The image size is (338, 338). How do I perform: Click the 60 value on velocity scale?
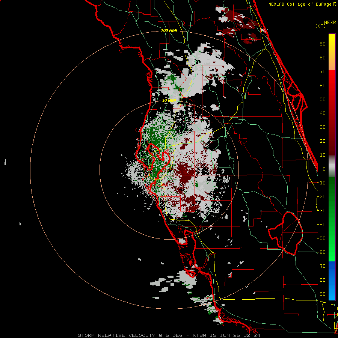323,86
